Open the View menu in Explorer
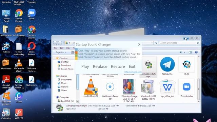Screen dimensions: 217x122 pos(68,48)
